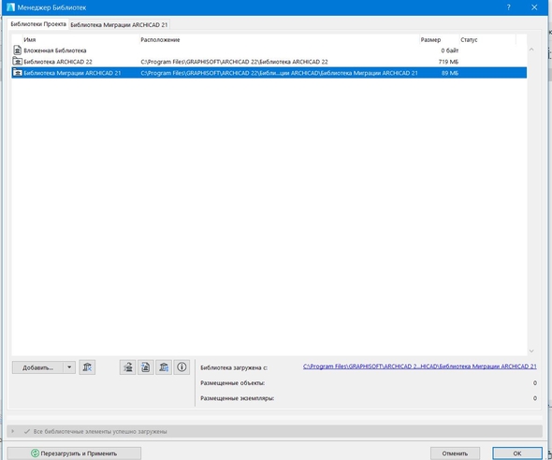Click the document with library icon button

[x=146, y=367]
